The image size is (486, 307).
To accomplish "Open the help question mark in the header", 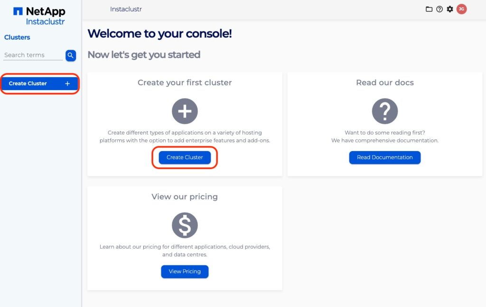I will 439,9.
